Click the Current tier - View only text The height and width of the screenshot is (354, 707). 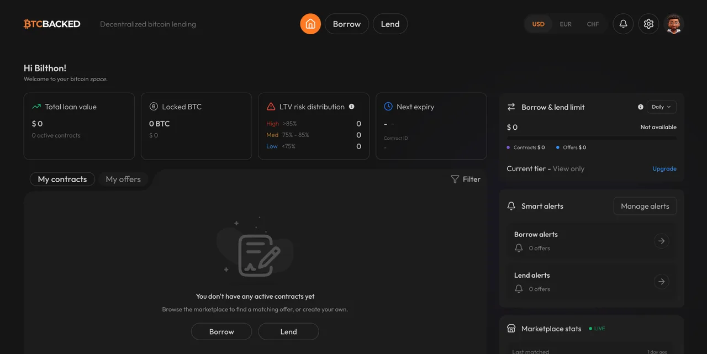pyautogui.click(x=545, y=168)
